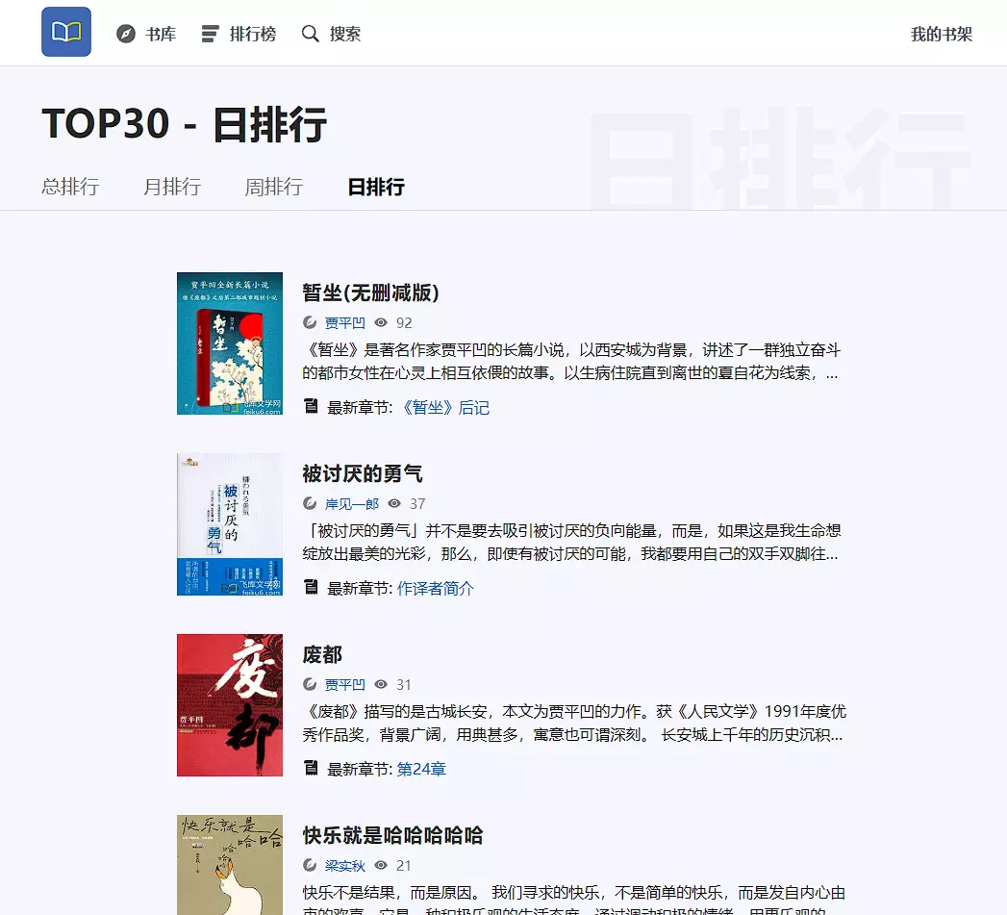Switch to the 总排行 tab
Viewport: 1007px width, 915px height.
[70, 187]
